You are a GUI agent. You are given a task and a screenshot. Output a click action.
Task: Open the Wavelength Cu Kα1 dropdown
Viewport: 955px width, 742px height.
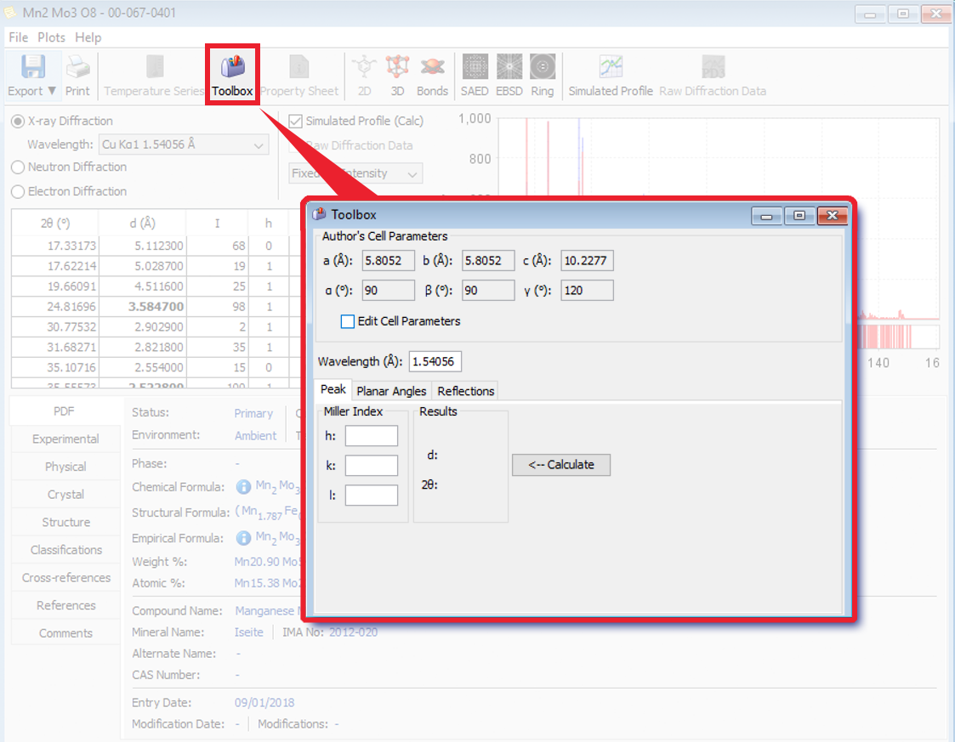tap(184, 144)
